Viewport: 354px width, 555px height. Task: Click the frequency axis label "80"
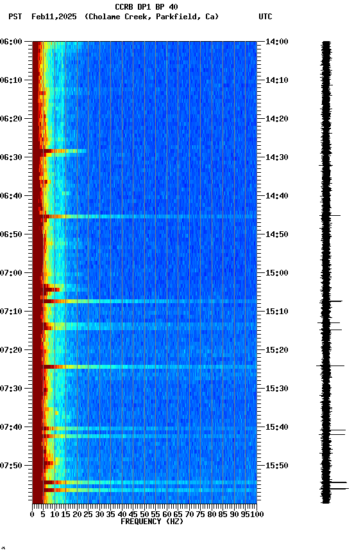(212, 515)
